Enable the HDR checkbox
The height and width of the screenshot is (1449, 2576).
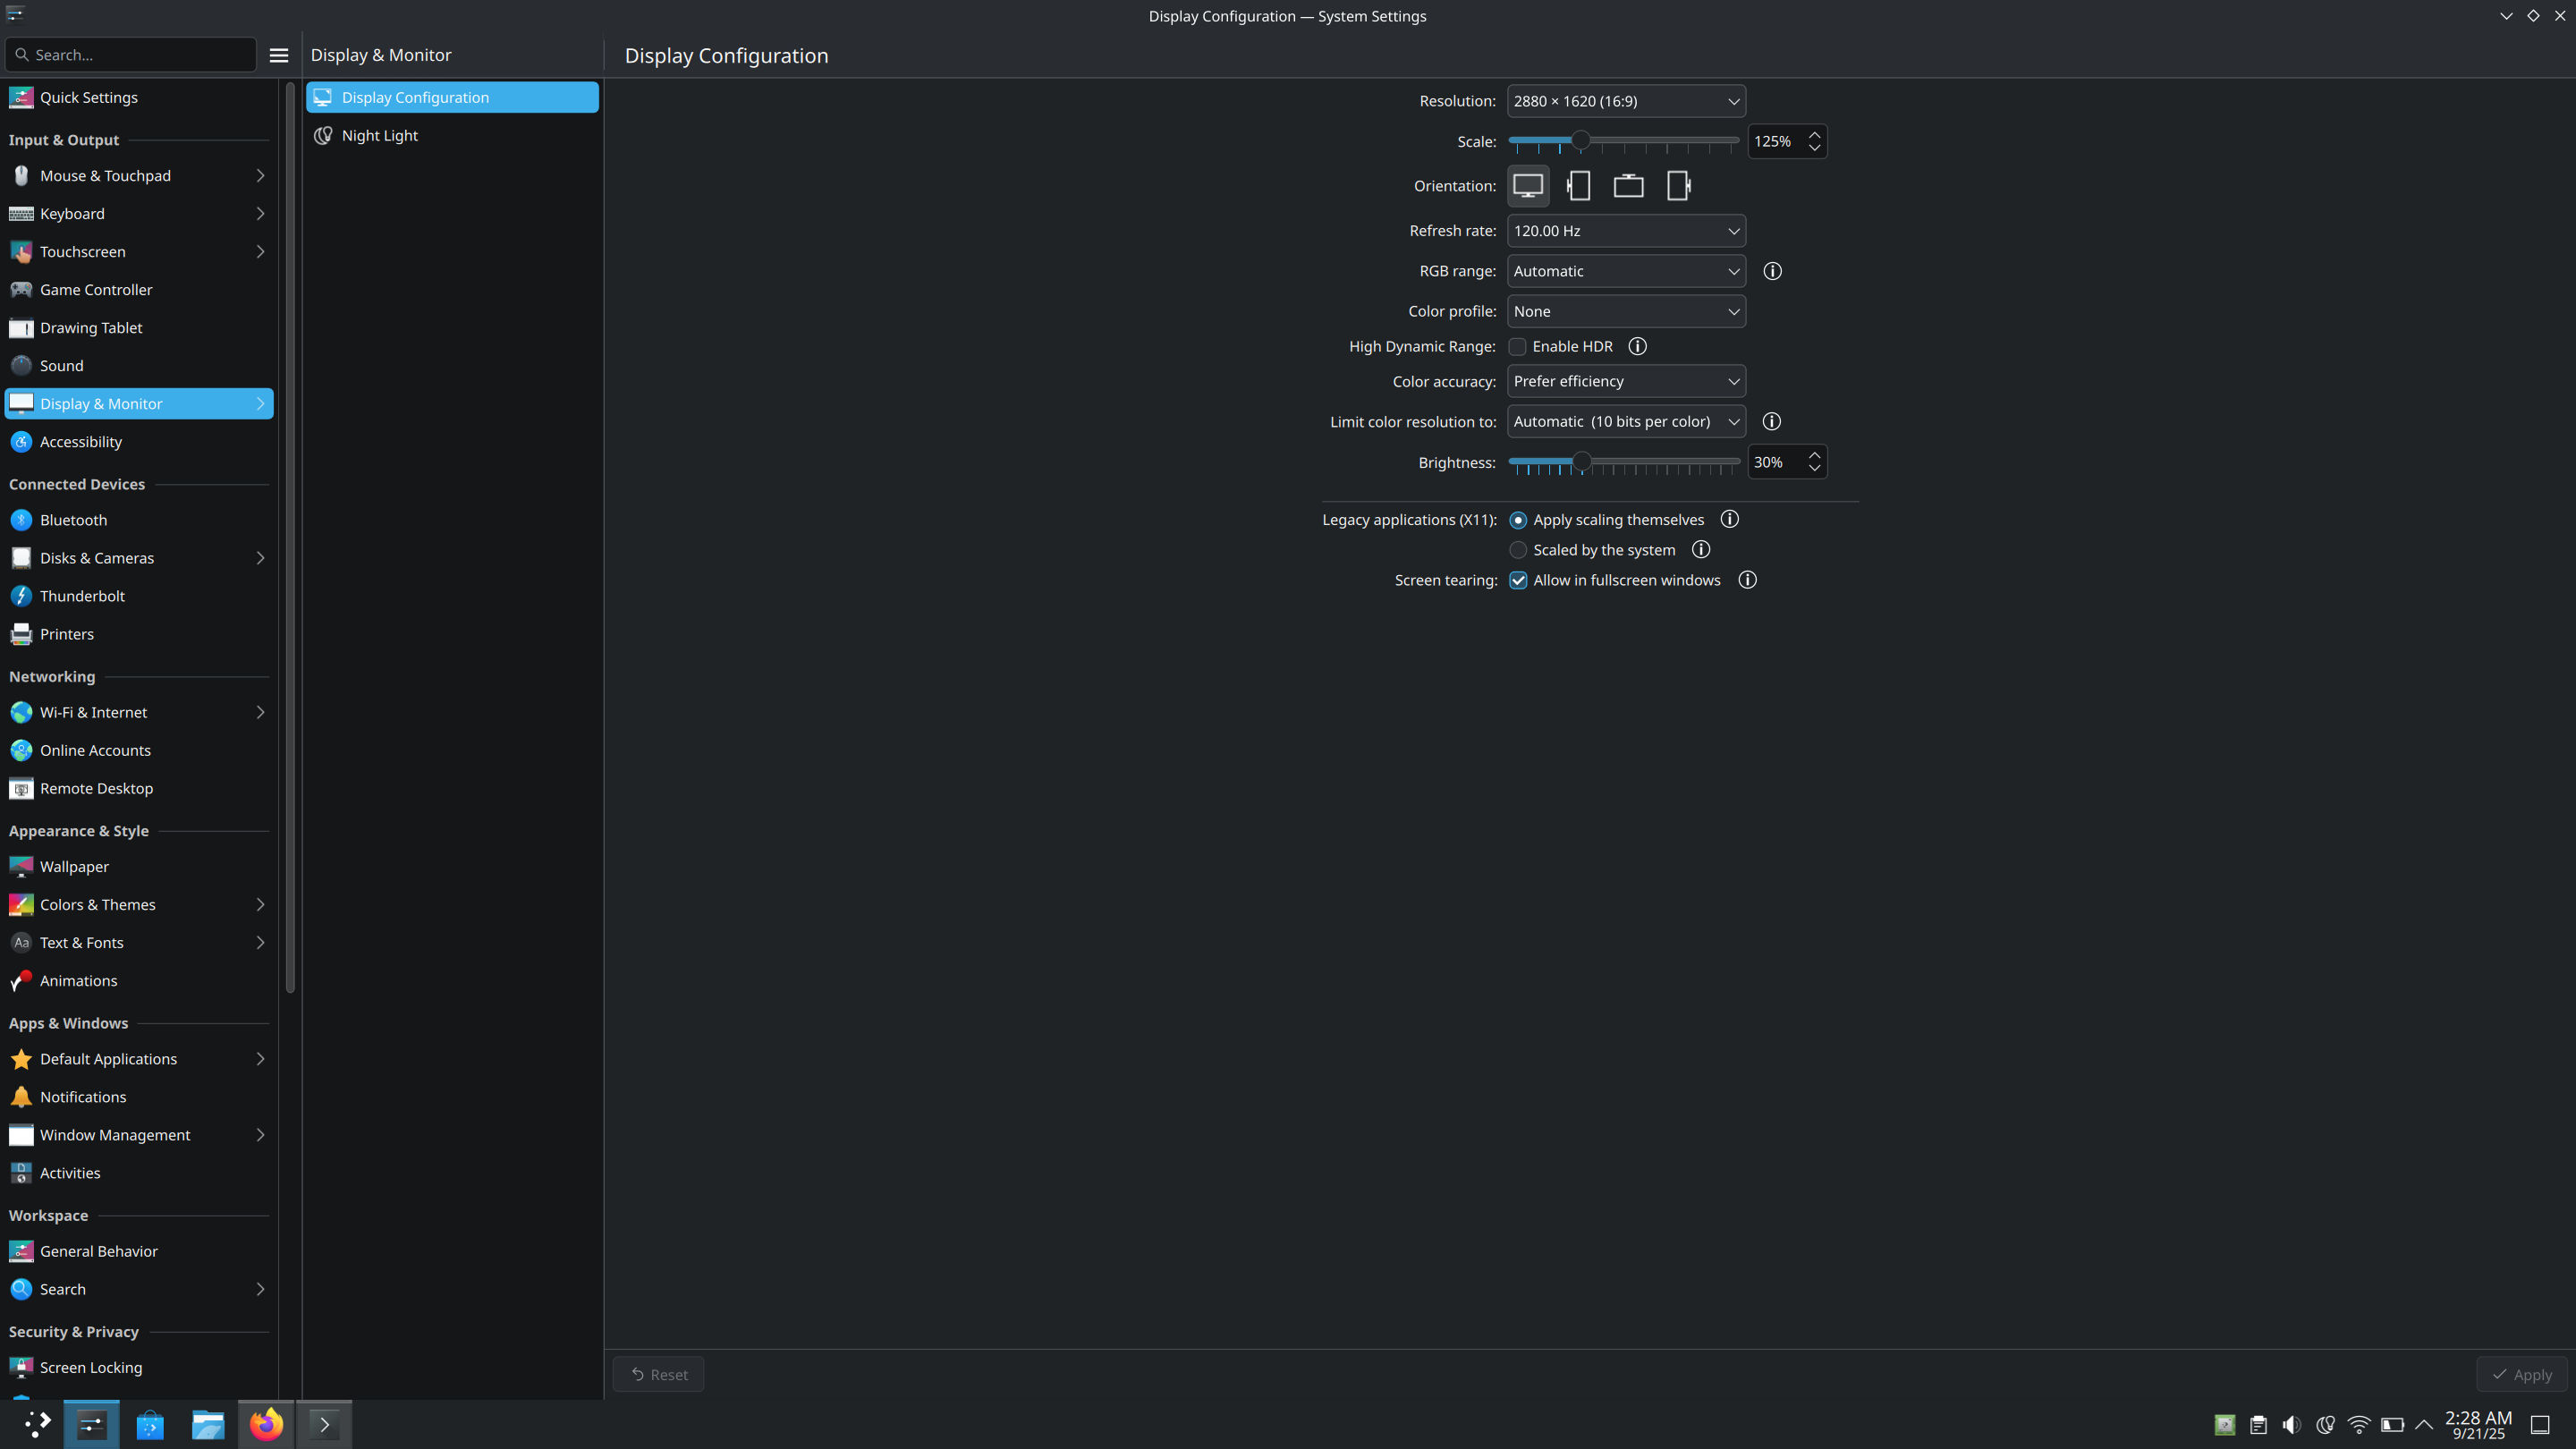pyautogui.click(x=1517, y=347)
